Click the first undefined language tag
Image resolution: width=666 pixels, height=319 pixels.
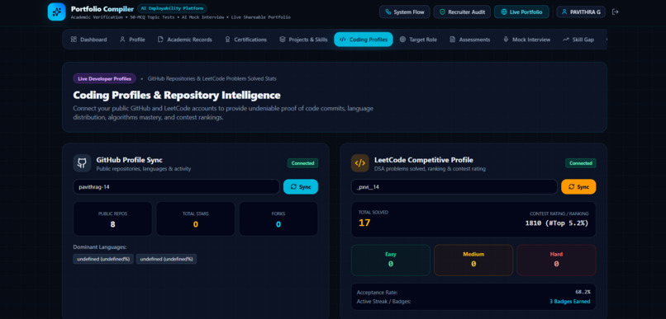pos(103,259)
